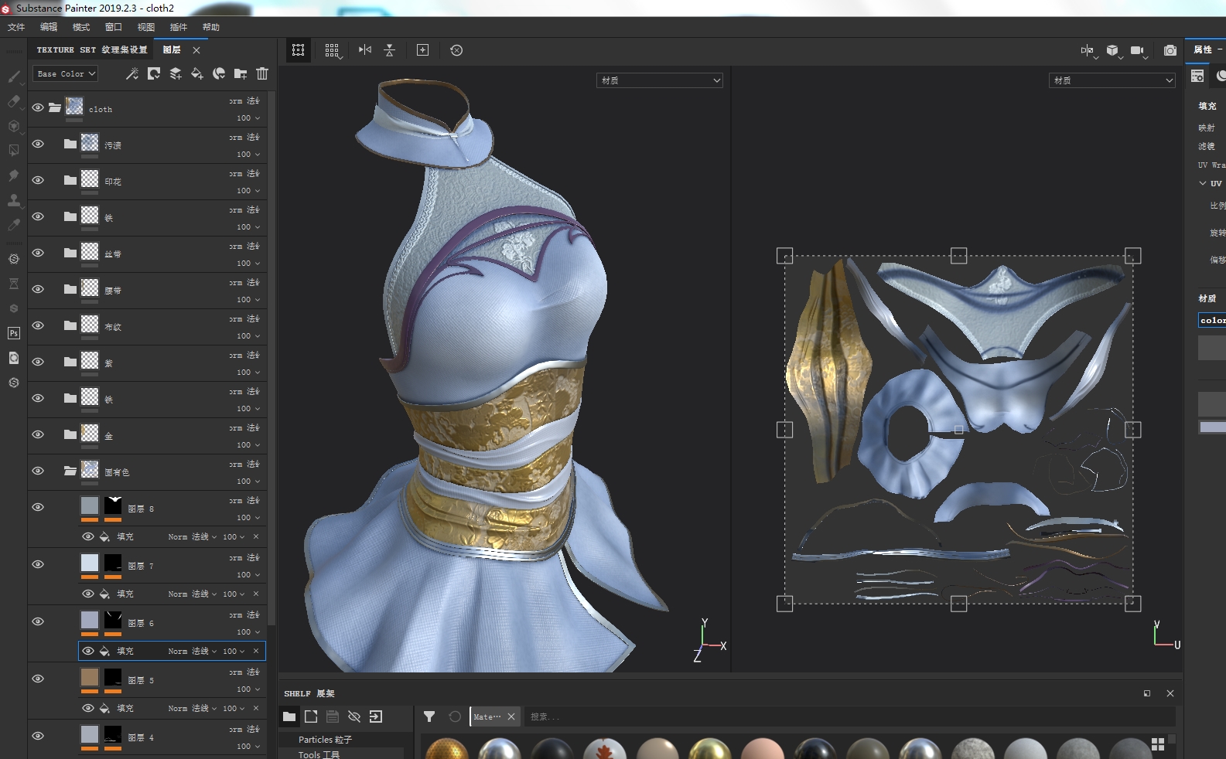Viewport: 1226px width, 759px height.
Task: Open the 文件 menu
Action: (16, 27)
